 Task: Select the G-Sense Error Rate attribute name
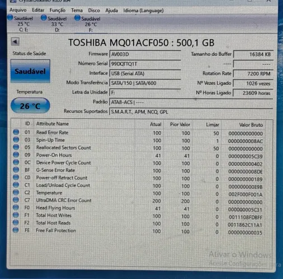55,170
